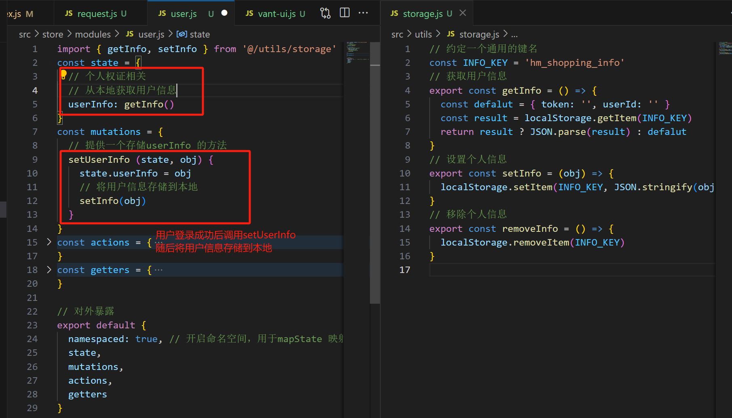Click 'INFO_KEY' constant declaration in storage.js

pos(485,63)
